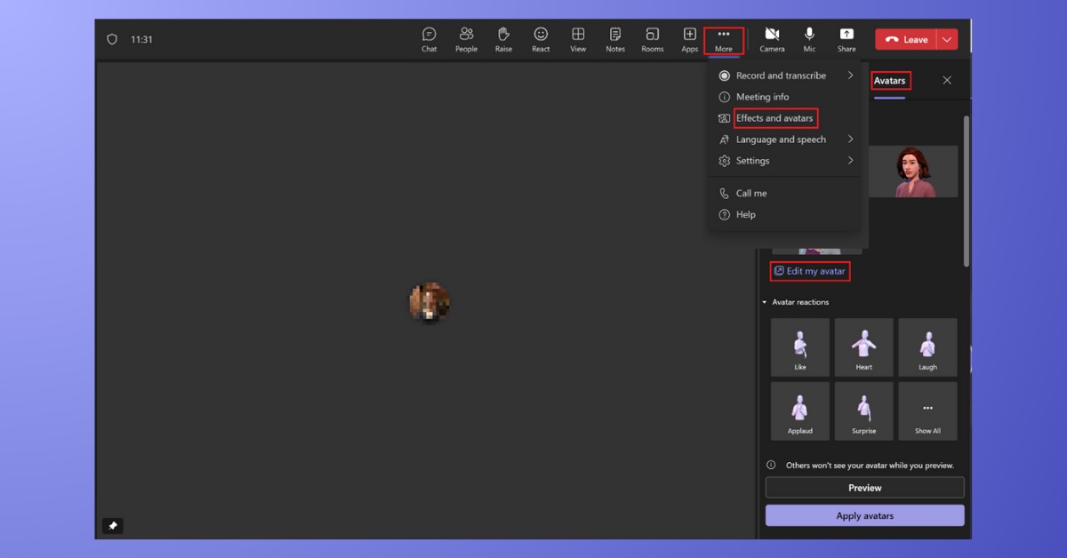Screen dimensions: 1067x558
Task: Open the Chat panel icon
Action: 429,39
